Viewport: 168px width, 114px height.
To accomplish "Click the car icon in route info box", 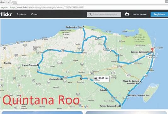I will click(x=96, y=78).
